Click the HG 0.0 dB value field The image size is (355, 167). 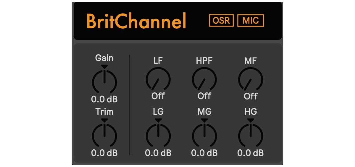(x=251, y=153)
